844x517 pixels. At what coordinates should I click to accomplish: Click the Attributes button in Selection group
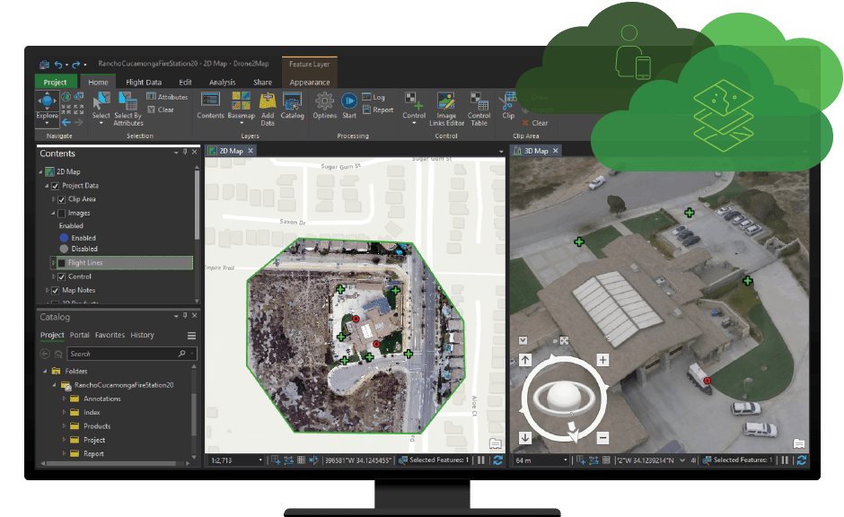pyautogui.click(x=167, y=97)
